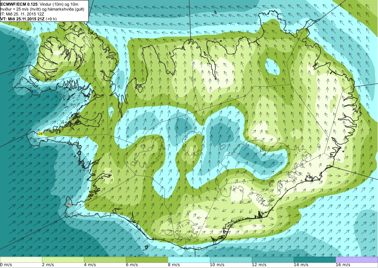This screenshot has height=268, width=378.
Task: Select the teal 12–14 m/s legend swatch
Action: [273, 260]
